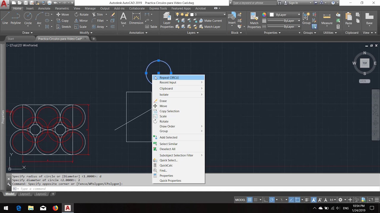Expand the Draw Order submenu
This screenshot has height=213, width=380.
pos(178,126)
